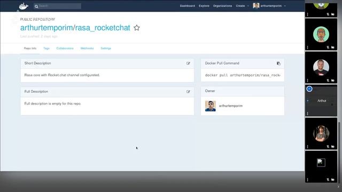The height and width of the screenshot is (192, 342).
Task: Click muted mic icon on broken-image participant tile
Action: [x=328, y=180]
